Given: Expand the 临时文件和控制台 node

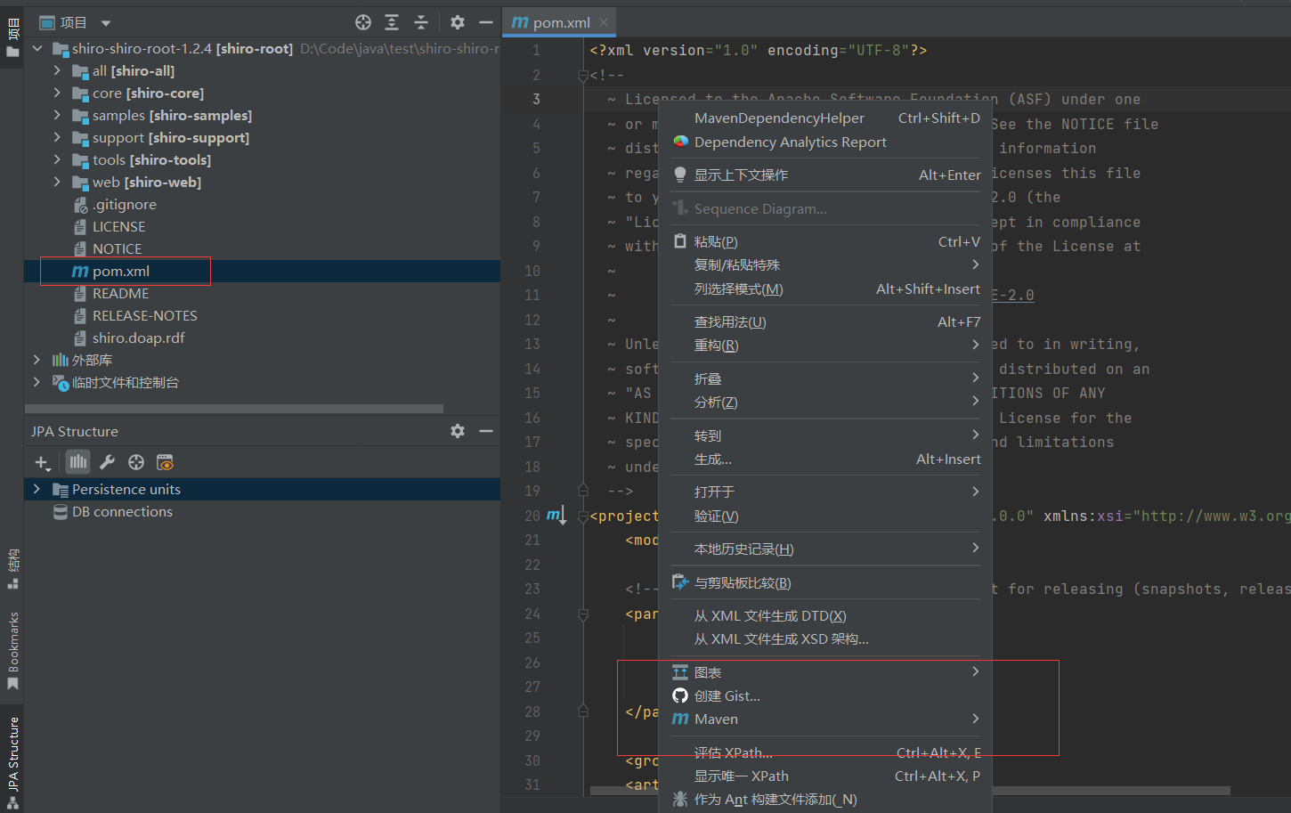Looking at the screenshot, I should [x=37, y=382].
